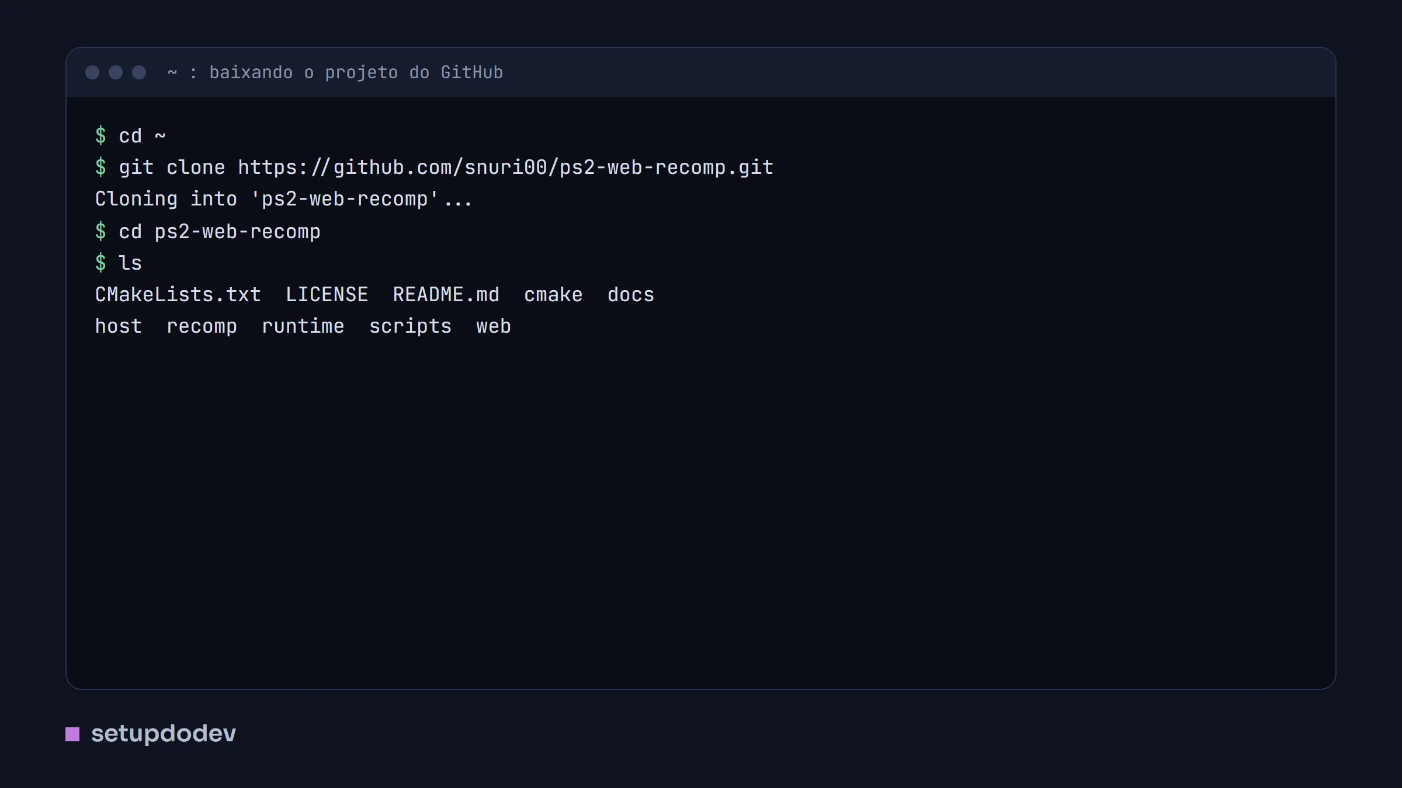Screen dimensions: 1402x788
Task: Click the README.md file name
Action: 446,295
